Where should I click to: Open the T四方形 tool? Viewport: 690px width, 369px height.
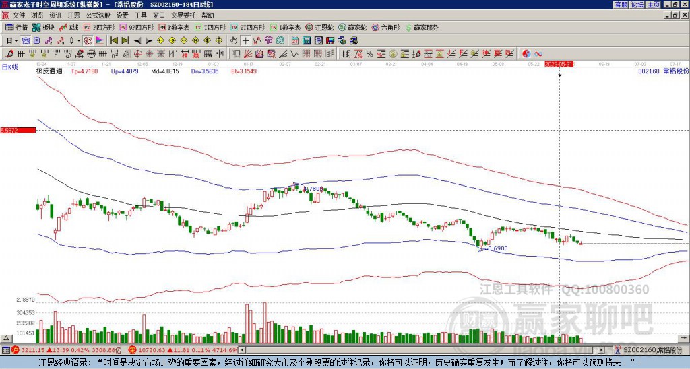coord(210,27)
